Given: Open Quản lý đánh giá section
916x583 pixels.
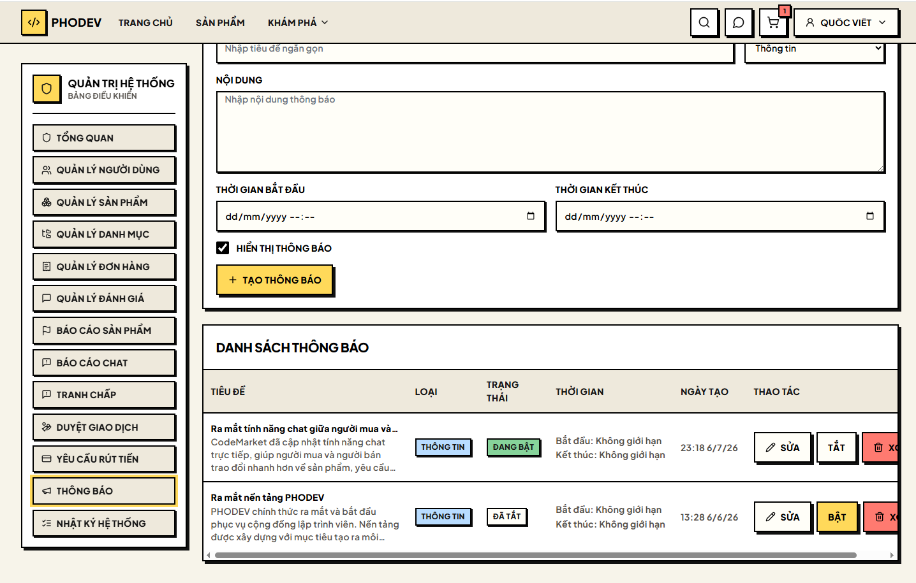Looking at the screenshot, I should point(104,298).
